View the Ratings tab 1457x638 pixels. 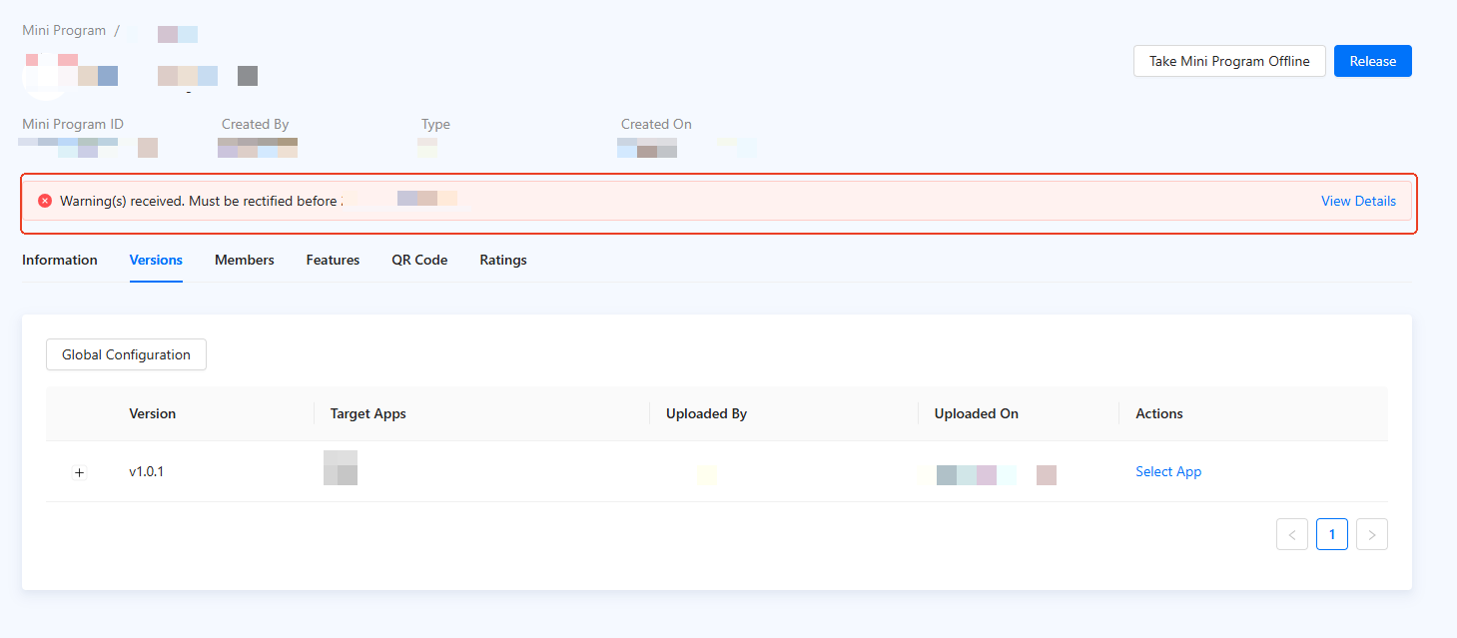[x=502, y=260]
